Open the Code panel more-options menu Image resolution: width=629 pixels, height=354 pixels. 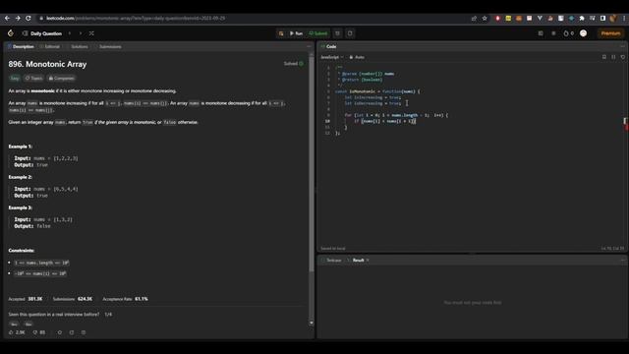click(x=622, y=46)
